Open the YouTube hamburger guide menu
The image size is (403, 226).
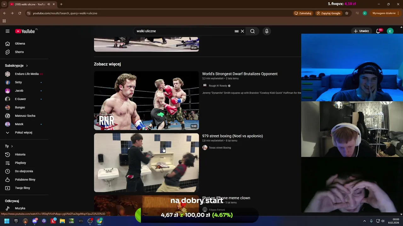(x=8, y=31)
